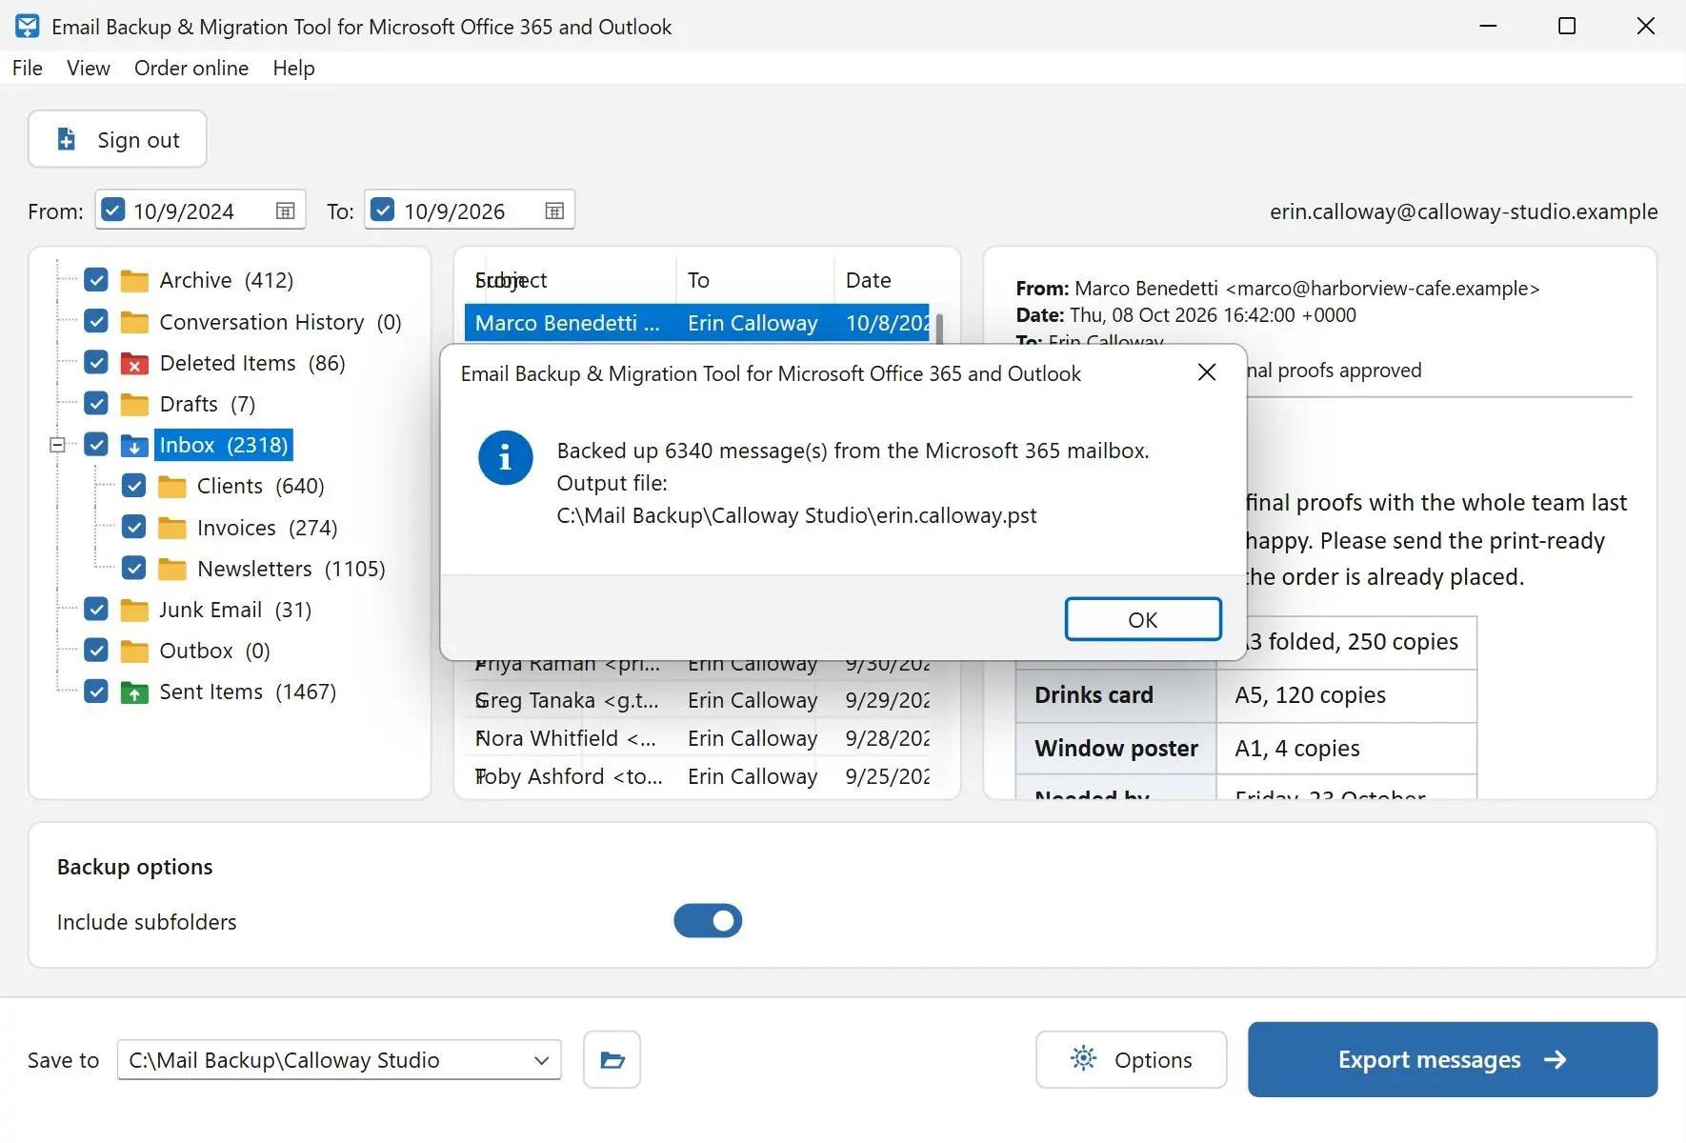Open the browse folder button beside Save to
Viewport: 1686px width, 1143px height.
(612, 1060)
